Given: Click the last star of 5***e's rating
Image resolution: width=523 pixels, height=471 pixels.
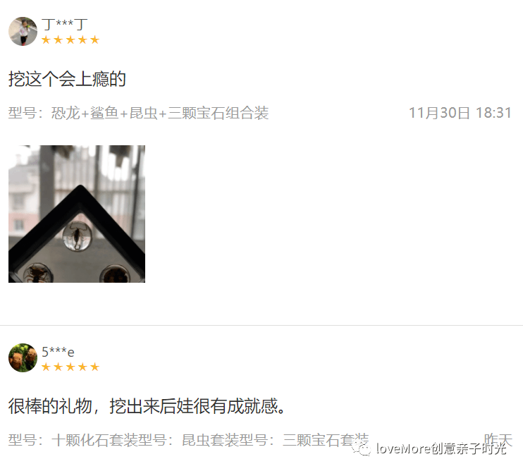Looking at the screenshot, I should tap(95, 367).
